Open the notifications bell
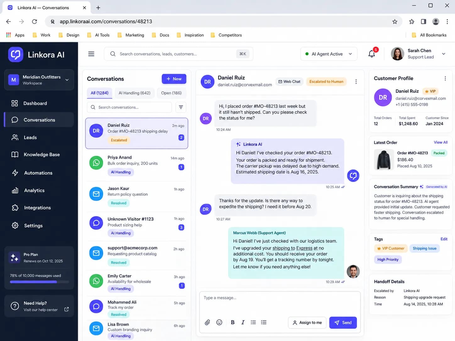This screenshot has width=455, height=341. point(372,54)
